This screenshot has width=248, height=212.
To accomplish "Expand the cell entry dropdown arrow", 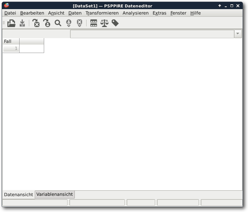I will [238, 34].
